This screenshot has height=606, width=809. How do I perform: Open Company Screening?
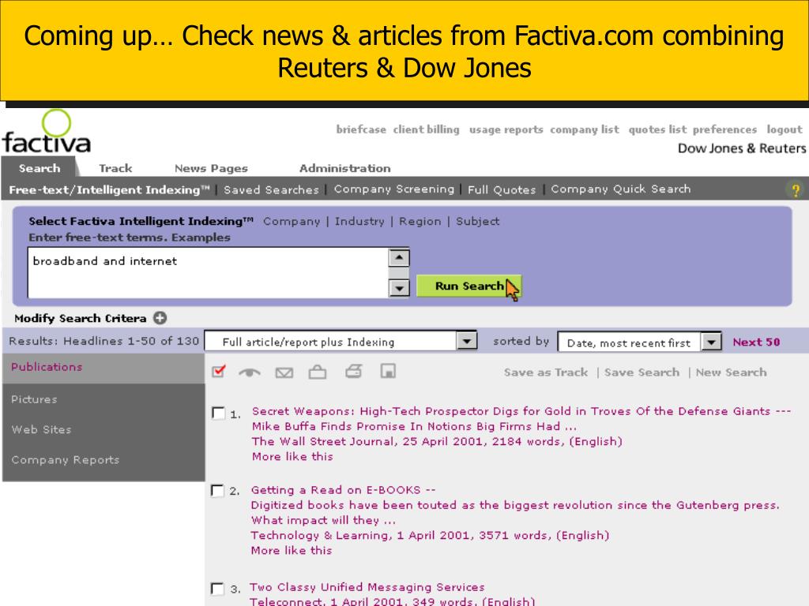[x=393, y=189]
